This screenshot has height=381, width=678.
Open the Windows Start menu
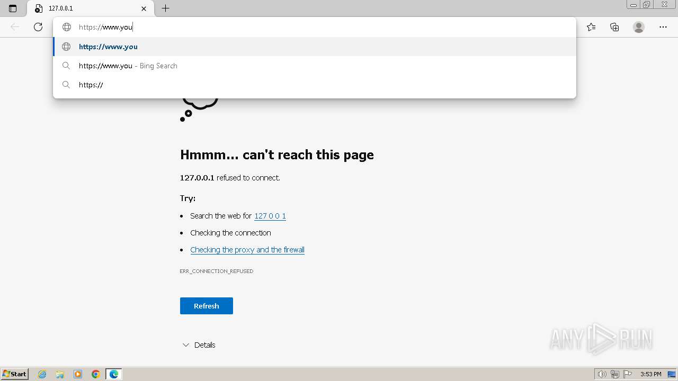point(14,374)
